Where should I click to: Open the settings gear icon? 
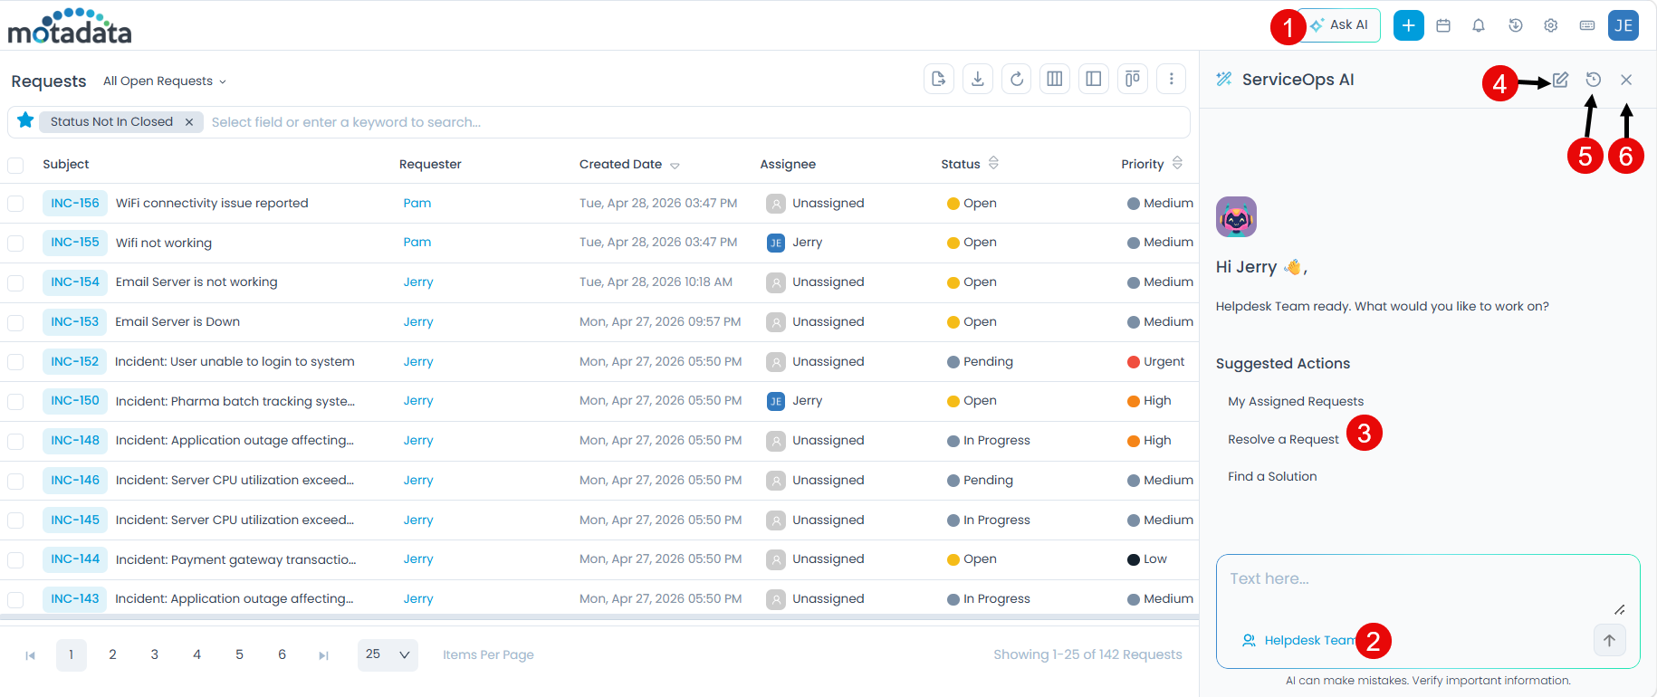[x=1551, y=25]
